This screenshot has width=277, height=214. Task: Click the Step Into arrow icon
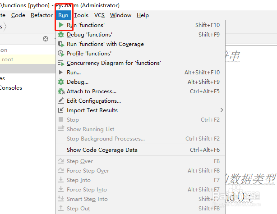click(x=61, y=179)
